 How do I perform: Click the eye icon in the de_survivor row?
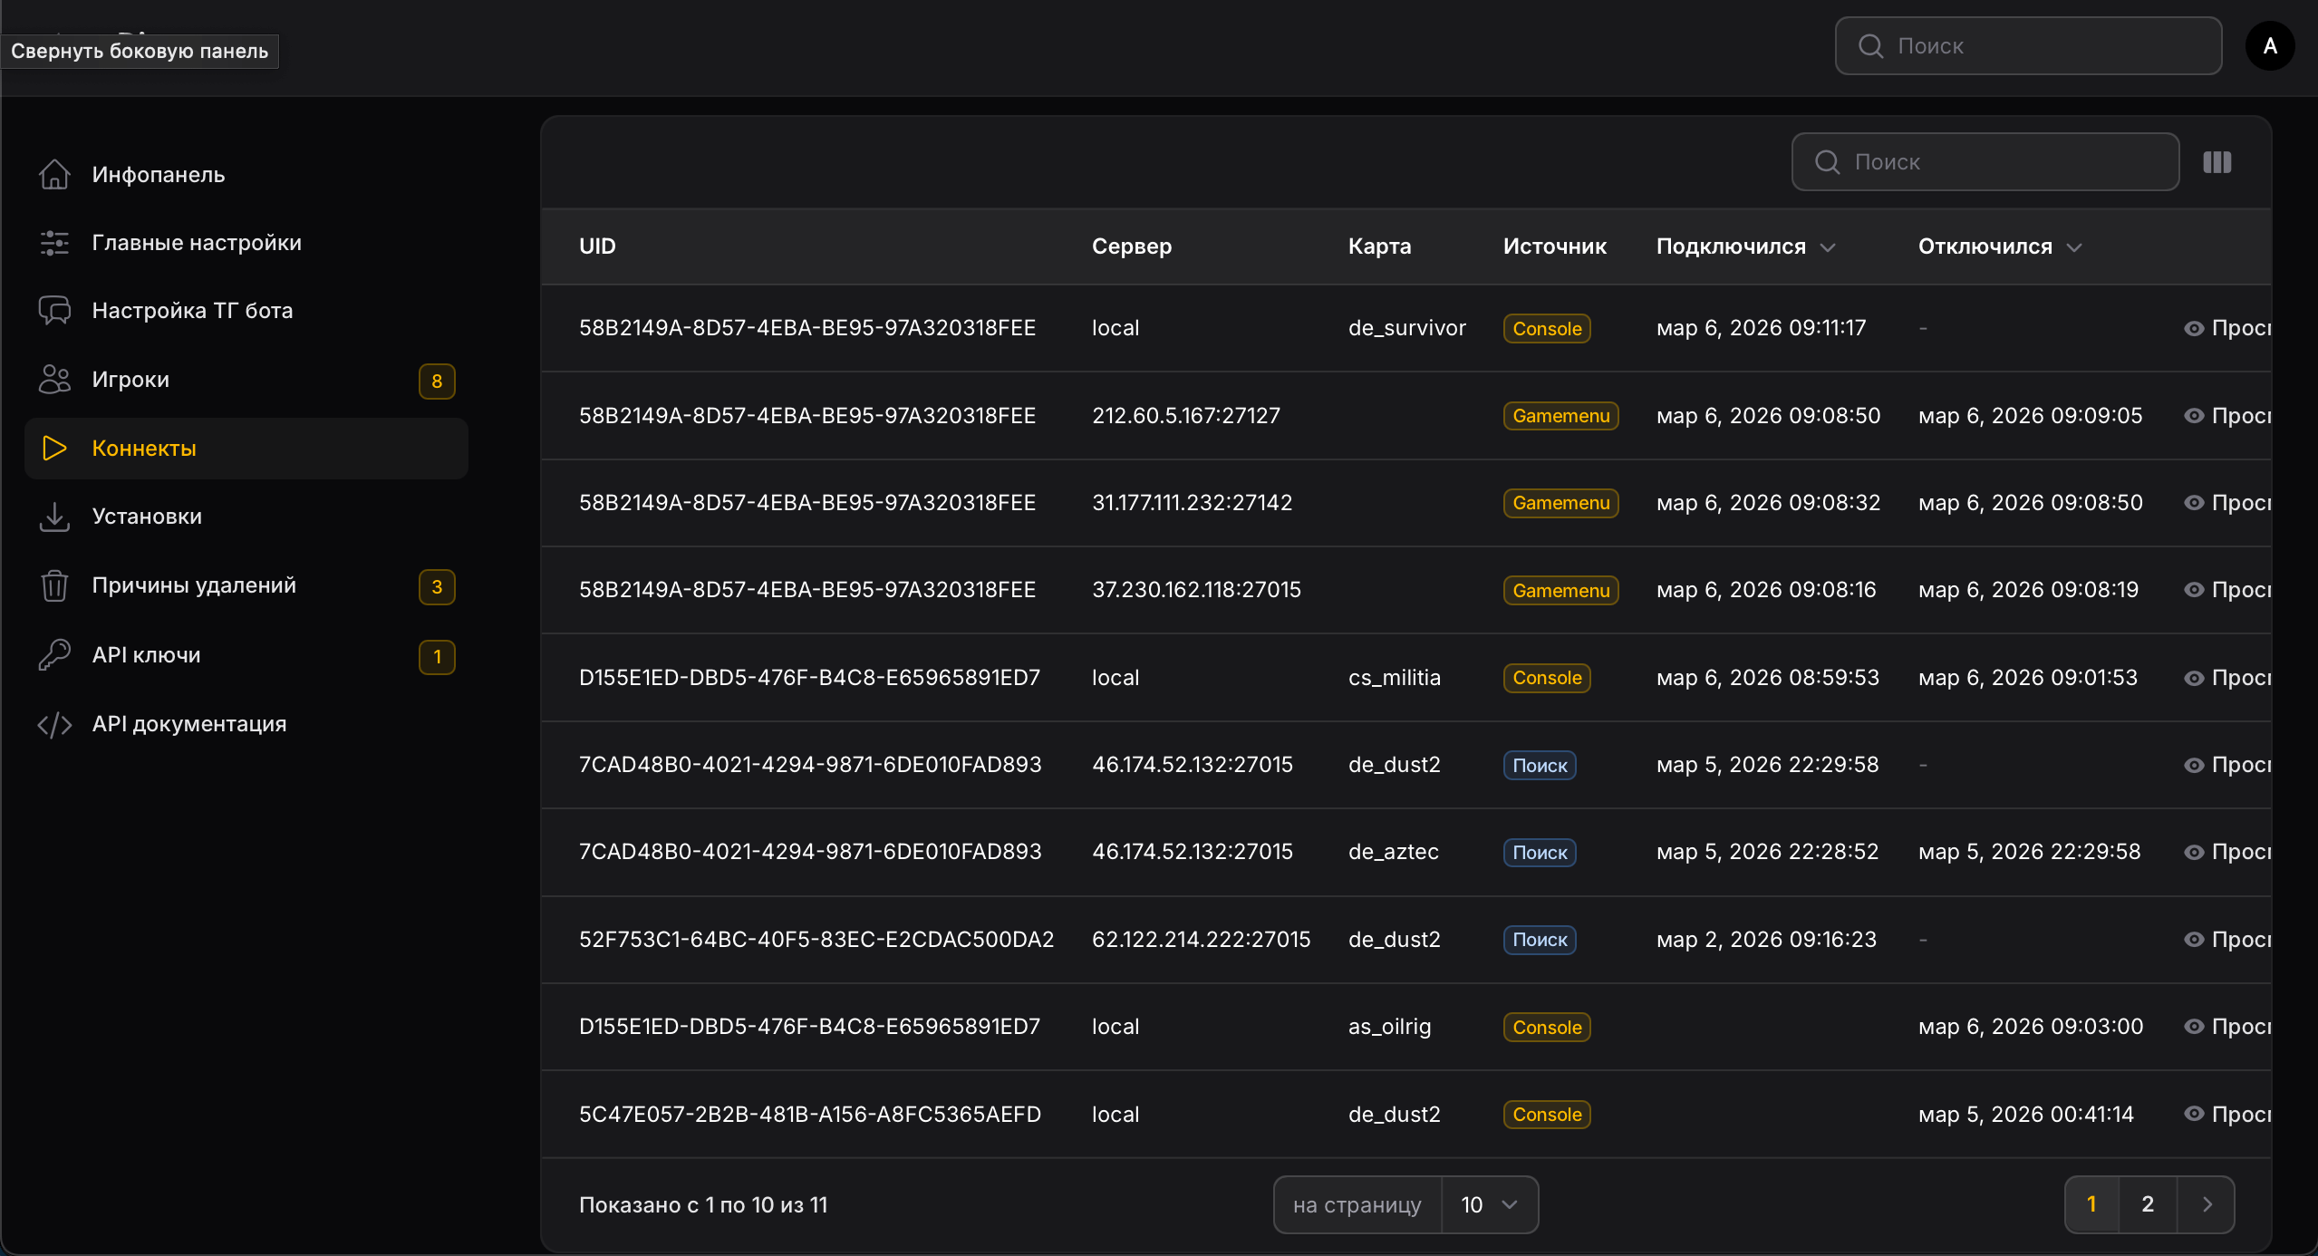click(2194, 328)
